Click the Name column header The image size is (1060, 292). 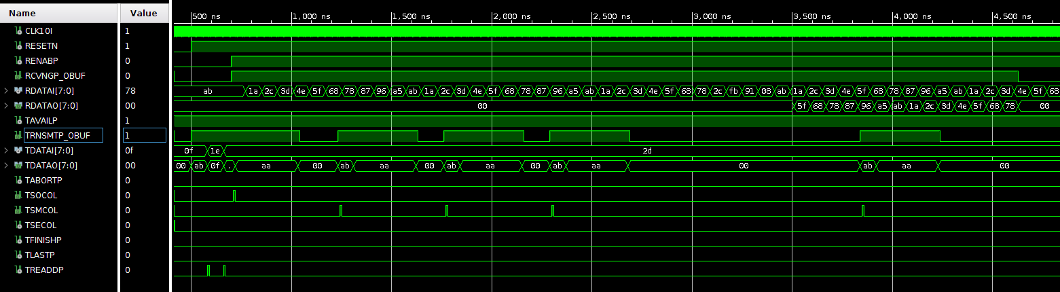coord(58,13)
